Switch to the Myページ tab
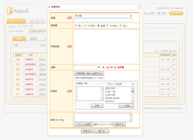Image resolution: width=193 pixels, height=140 pixels. pyautogui.click(x=16, y=21)
